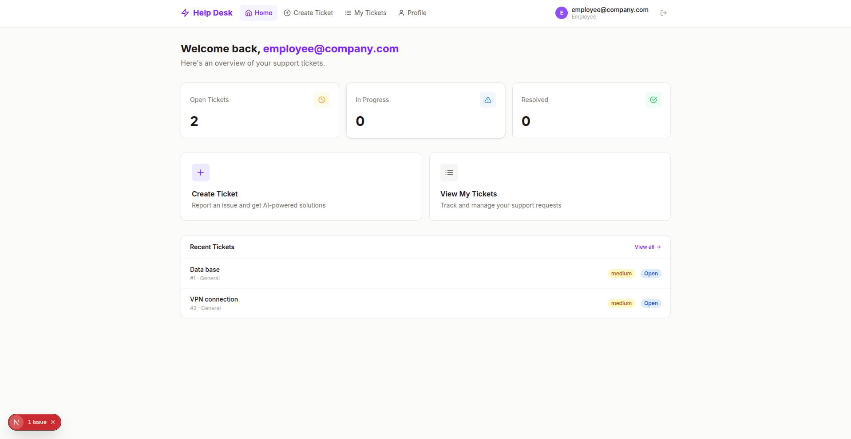Click '#2 · General' ticket subtitle

point(205,308)
